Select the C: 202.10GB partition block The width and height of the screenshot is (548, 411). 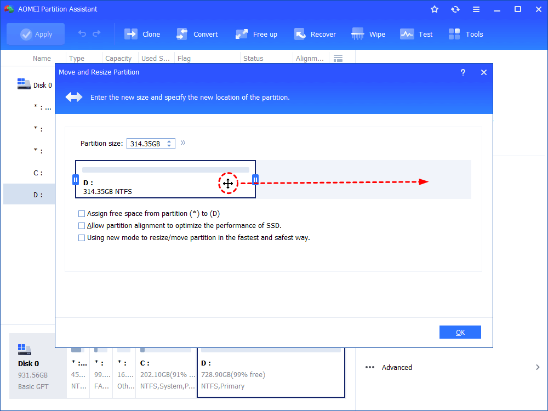pyautogui.click(x=165, y=373)
